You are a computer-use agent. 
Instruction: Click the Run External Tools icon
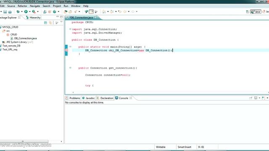click(34, 12)
